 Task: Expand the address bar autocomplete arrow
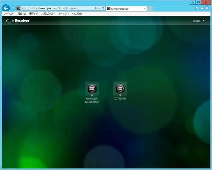[x=99, y=8]
